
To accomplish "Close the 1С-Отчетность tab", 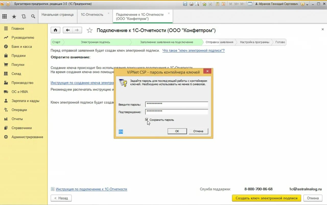I will (109, 13).
